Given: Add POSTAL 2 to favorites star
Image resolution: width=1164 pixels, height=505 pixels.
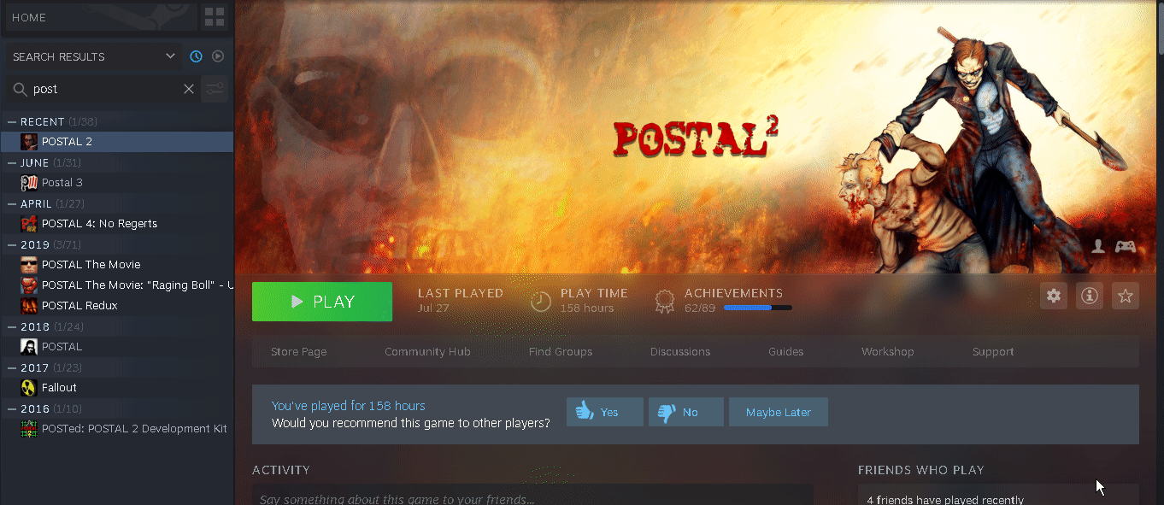Looking at the screenshot, I should tap(1126, 296).
